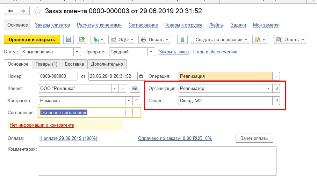The height and width of the screenshot is (187, 317).
Task: Open Задачи navigation link
Action: click(238, 25)
